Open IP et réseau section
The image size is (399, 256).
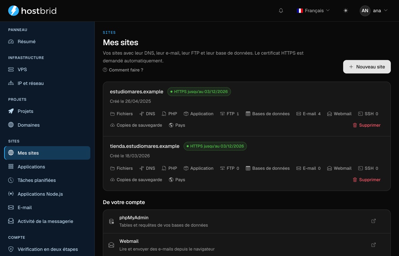(x=47, y=84)
